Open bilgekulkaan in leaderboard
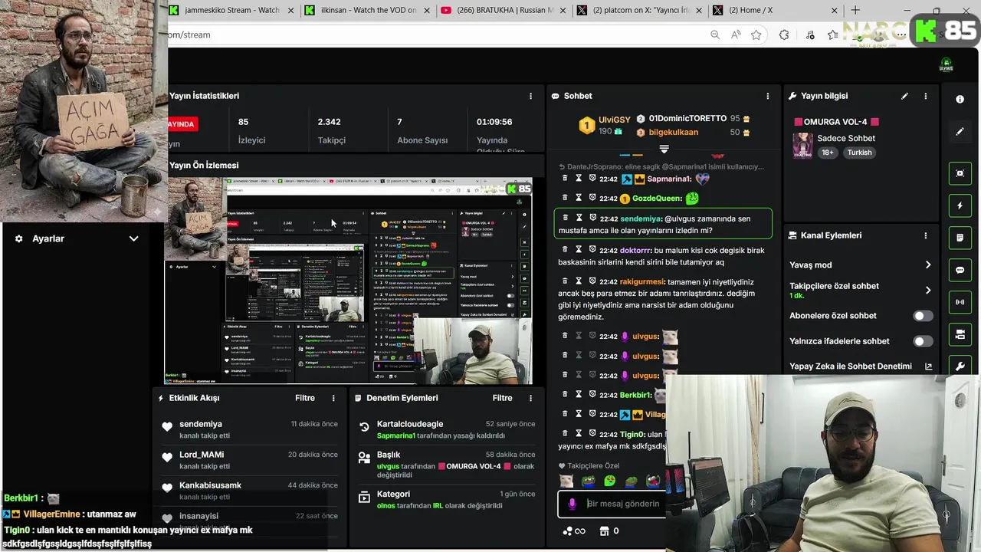 tap(673, 132)
